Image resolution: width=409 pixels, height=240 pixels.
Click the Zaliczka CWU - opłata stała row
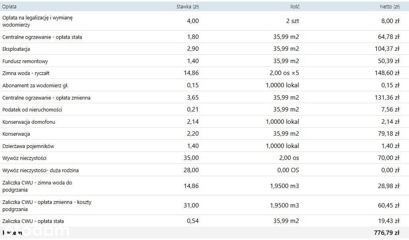204,221
